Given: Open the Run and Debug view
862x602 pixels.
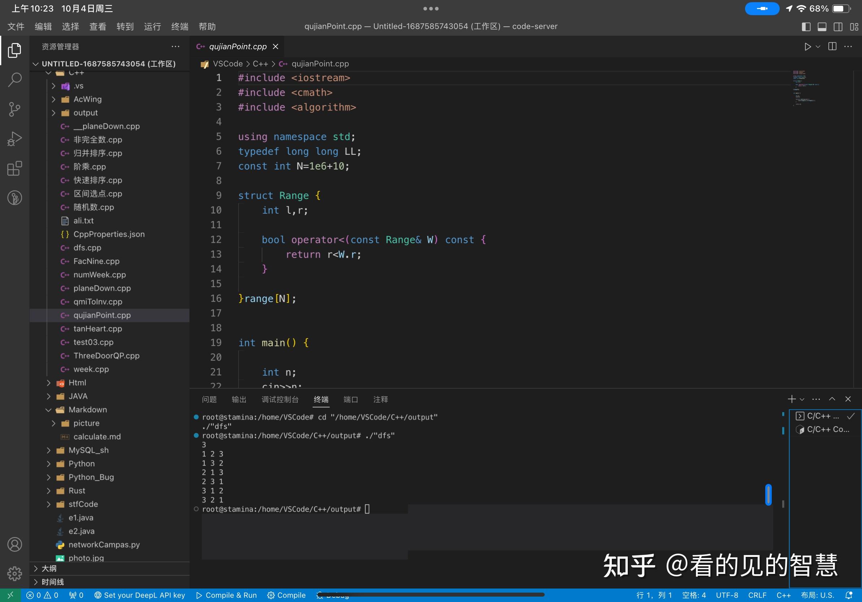Looking at the screenshot, I should (x=15, y=139).
